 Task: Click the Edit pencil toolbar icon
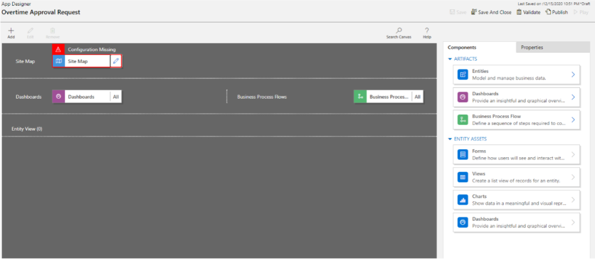click(x=30, y=30)
